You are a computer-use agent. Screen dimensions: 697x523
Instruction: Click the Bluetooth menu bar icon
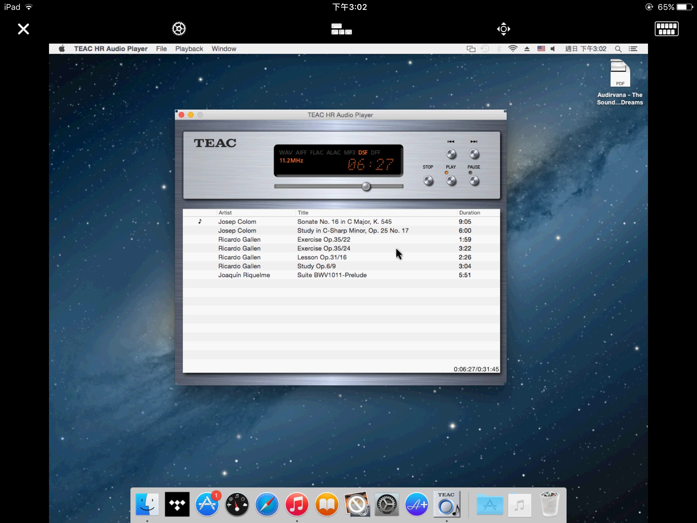499,49
